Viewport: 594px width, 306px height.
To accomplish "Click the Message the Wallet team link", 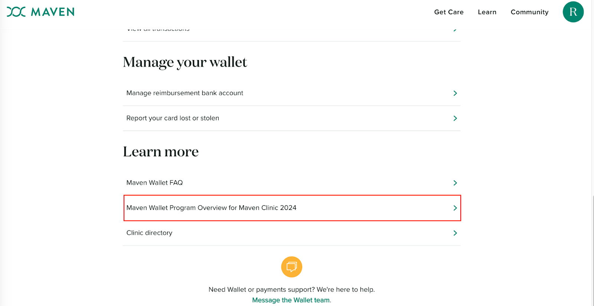I will (291, 300).
